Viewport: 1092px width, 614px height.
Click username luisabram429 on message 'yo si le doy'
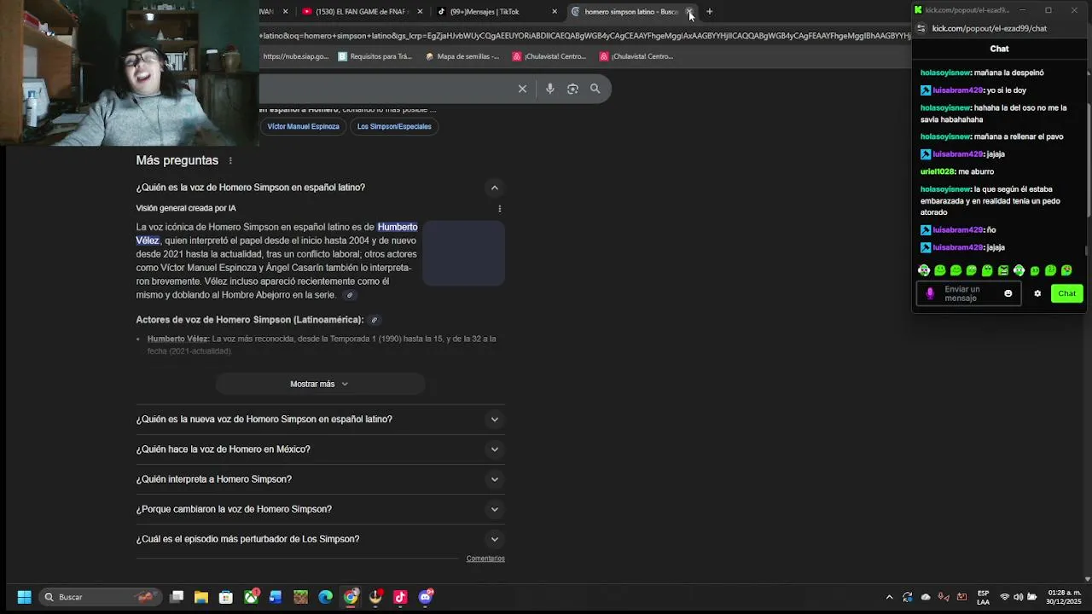(x=957, y=90)
